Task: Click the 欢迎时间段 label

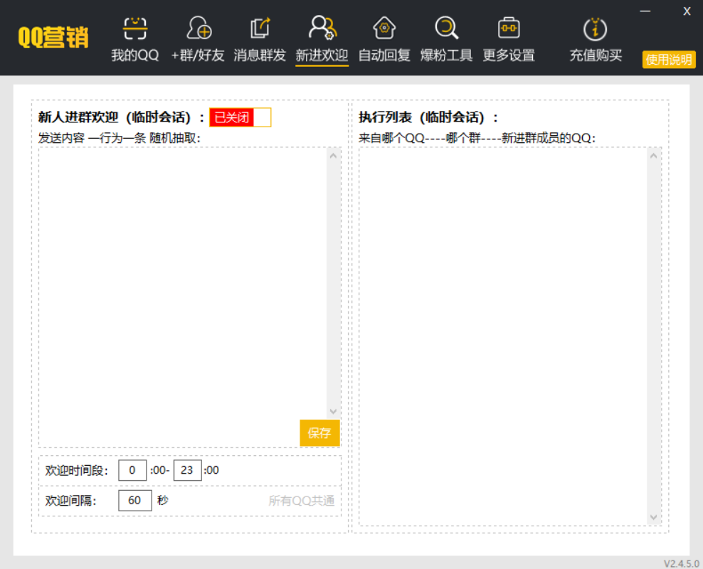Action: 77,470
